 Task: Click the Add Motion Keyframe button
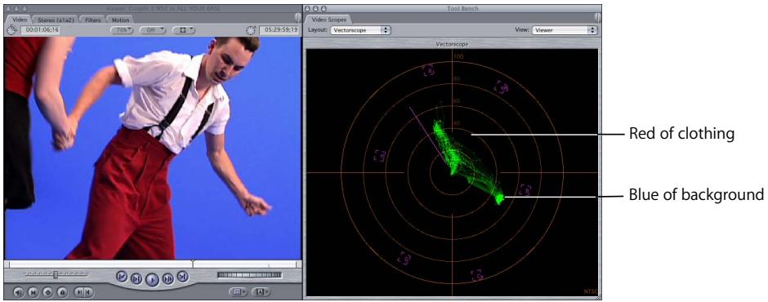48,292
